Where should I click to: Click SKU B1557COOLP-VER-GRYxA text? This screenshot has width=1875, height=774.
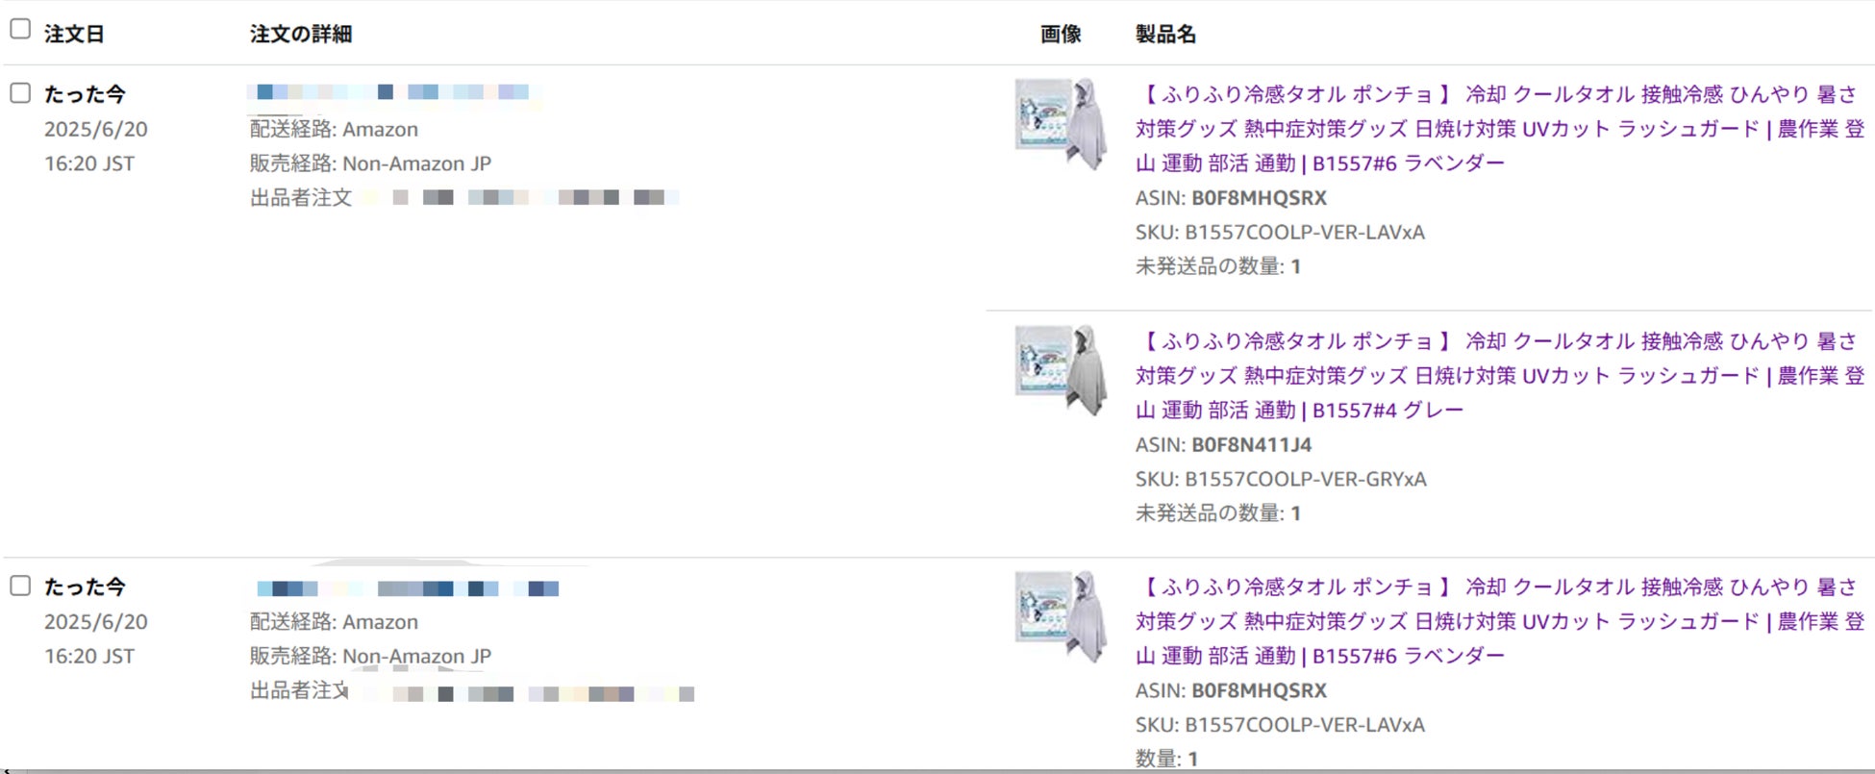[x=1281, y=479]
